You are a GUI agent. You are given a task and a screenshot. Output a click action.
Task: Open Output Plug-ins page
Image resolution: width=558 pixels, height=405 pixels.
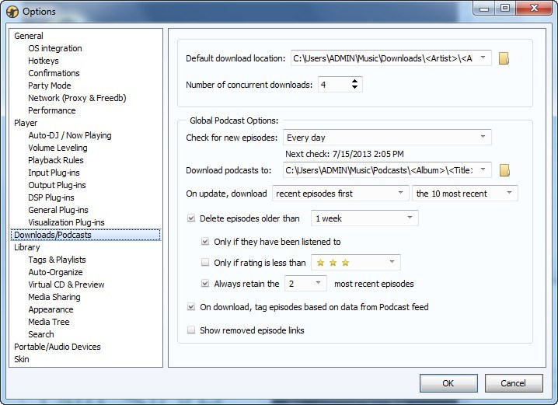point(57,186)
